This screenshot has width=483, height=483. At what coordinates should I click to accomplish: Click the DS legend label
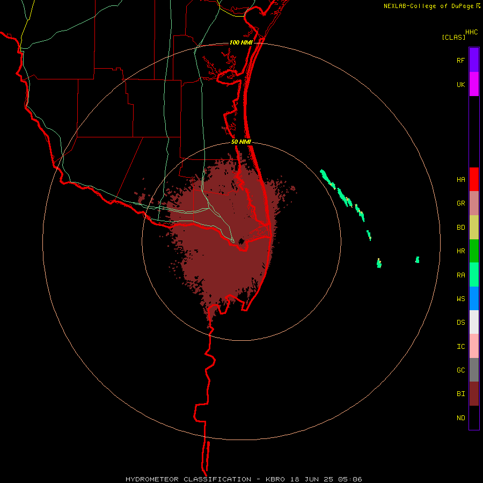click(460, 322)
